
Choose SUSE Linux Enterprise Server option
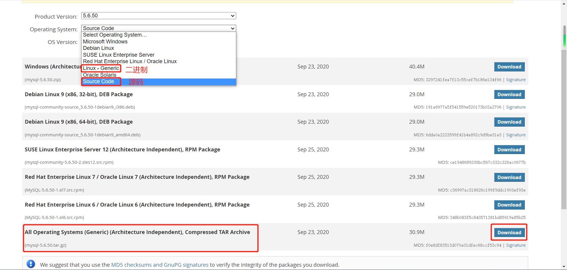(x=159, y=55)
